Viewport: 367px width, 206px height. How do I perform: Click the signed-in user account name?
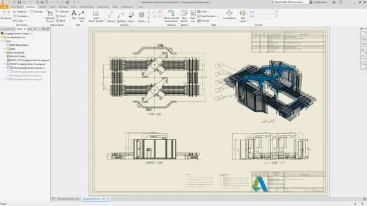pos(321,2)
